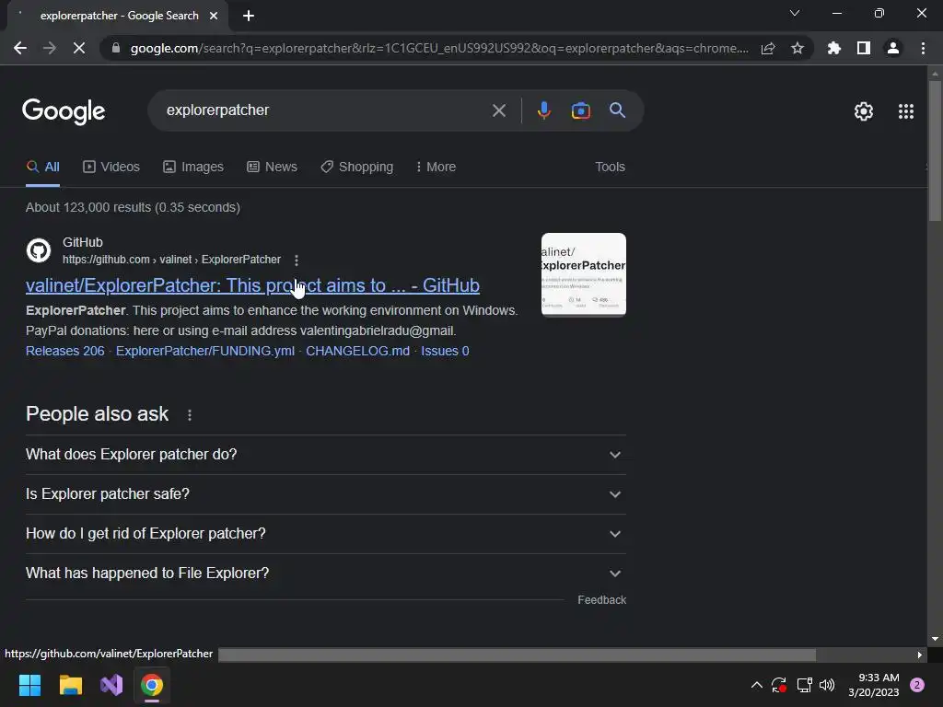Open site information lock icon

pos(116,48)
